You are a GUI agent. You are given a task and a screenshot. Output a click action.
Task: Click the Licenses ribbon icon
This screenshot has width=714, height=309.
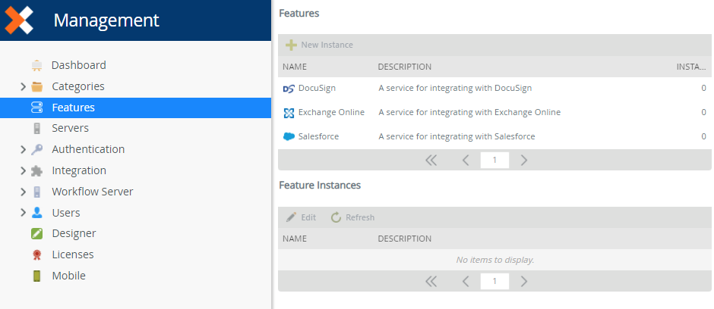click(x=36, y=254)
